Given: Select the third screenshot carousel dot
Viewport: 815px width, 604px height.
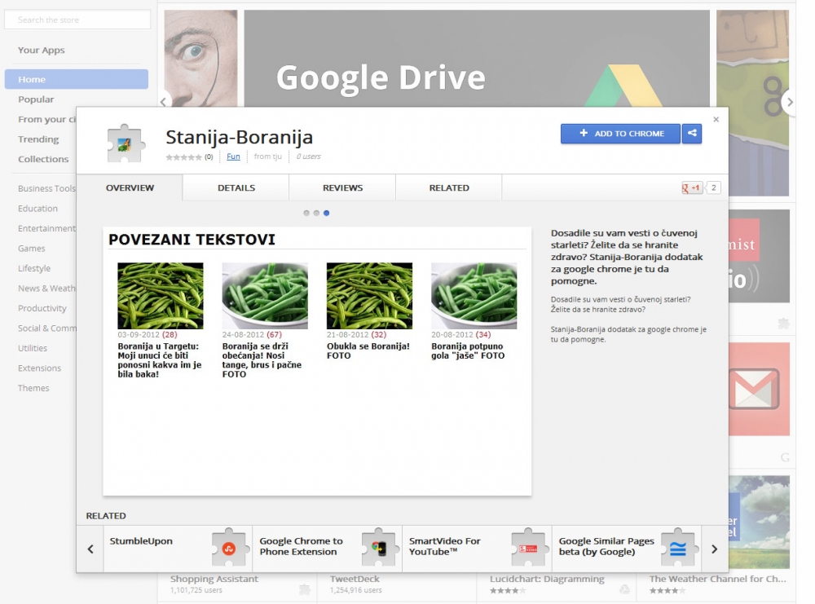Looking at the screenshot, I should (x=326, y=213).
